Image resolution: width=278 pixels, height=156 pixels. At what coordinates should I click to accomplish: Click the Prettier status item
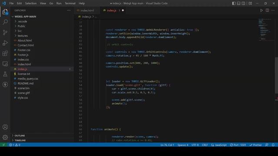tap(255, 145)
